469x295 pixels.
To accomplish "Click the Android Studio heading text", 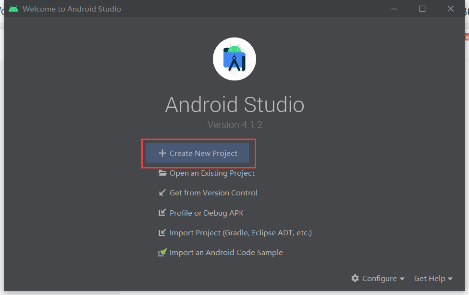I will pos(234,104).
